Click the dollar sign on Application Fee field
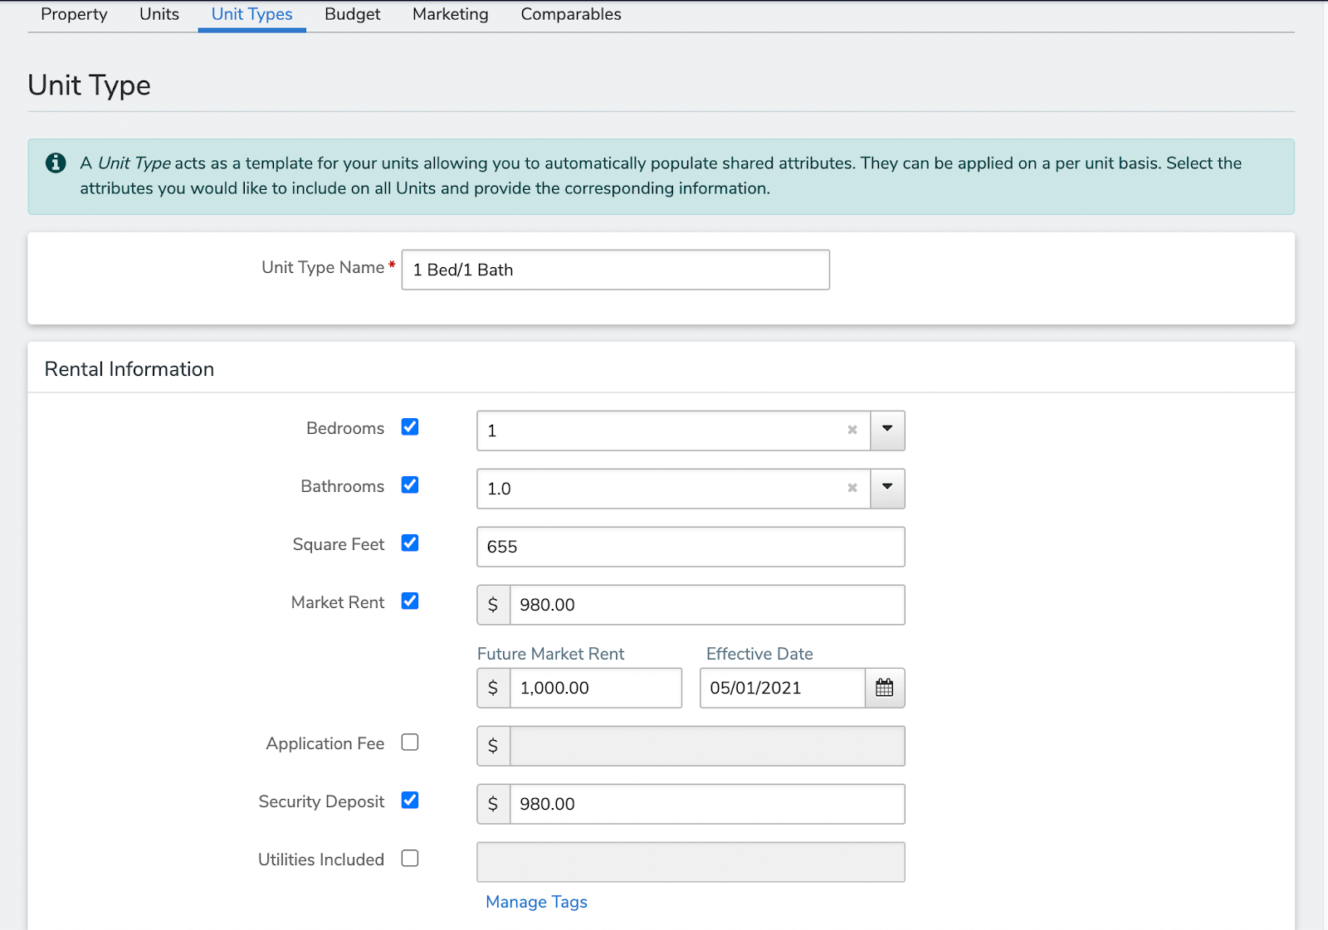The width and height of the screenshot is (1328, 930). pos(493,746)
